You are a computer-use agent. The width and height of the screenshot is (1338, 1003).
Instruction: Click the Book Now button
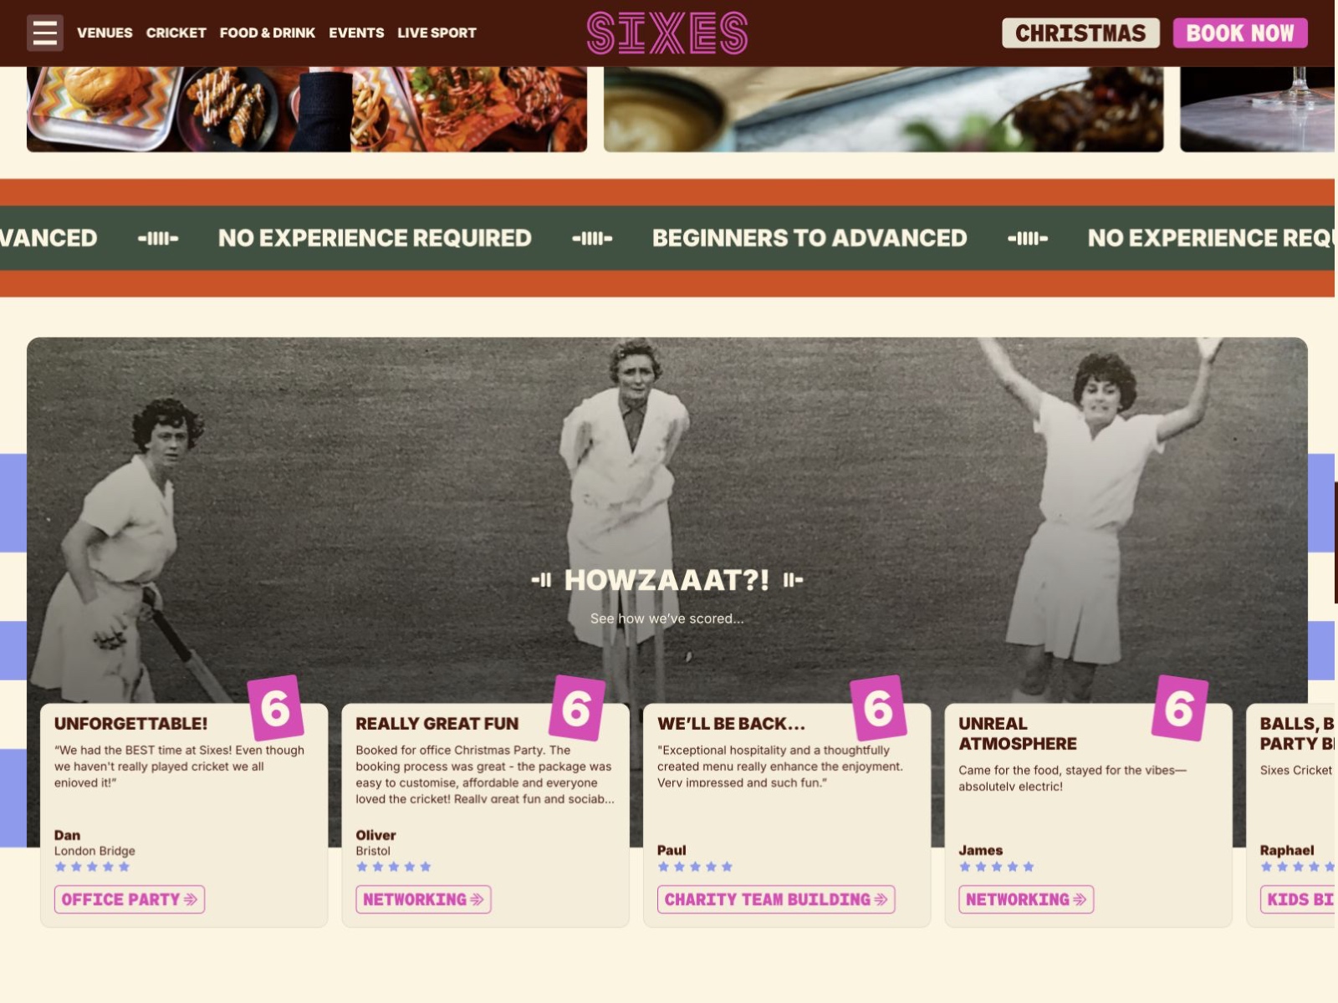[1240, 33]
